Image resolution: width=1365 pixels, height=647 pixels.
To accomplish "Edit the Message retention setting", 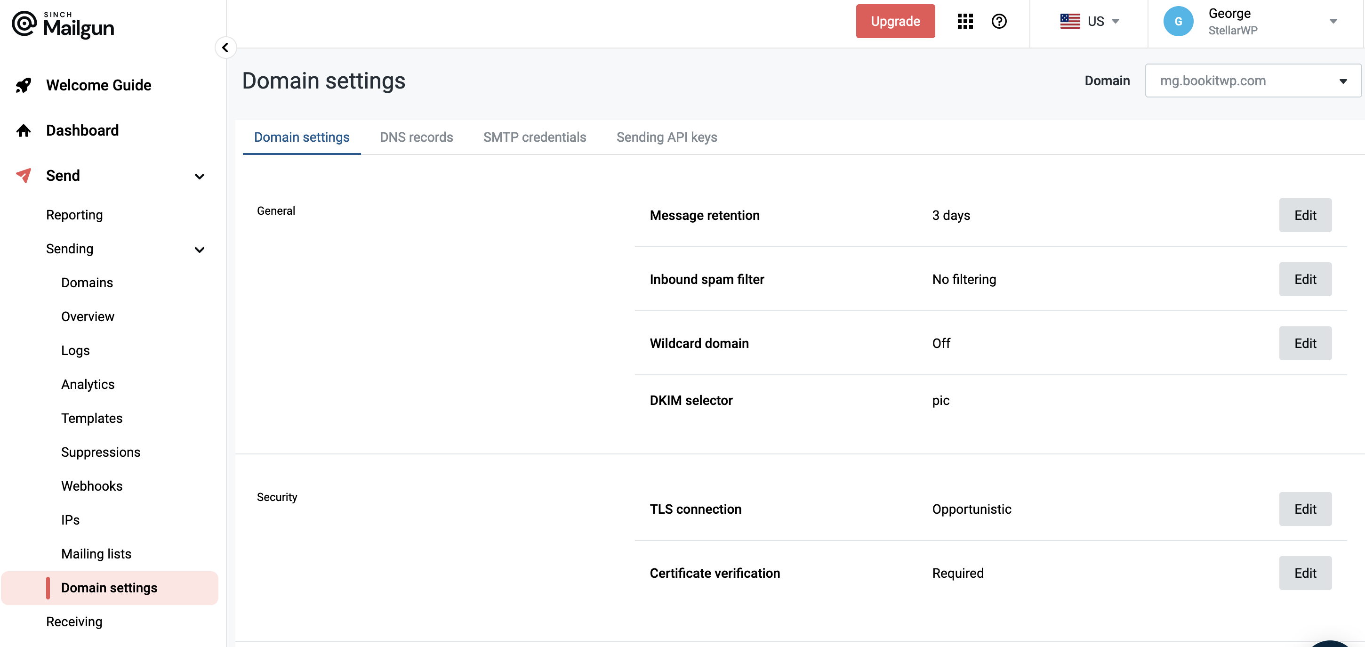I will pos(1305,215).
